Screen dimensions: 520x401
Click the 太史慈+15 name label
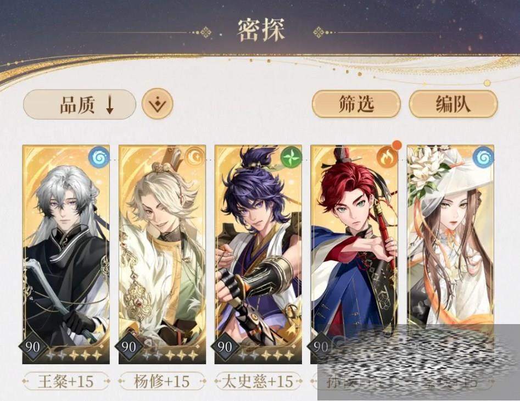coord(258,381)
